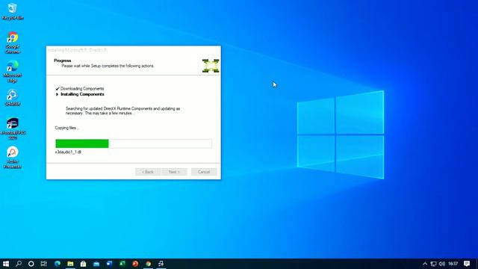Open the red circular app on the taskbar
478x269 pixels.
point(135,264)
